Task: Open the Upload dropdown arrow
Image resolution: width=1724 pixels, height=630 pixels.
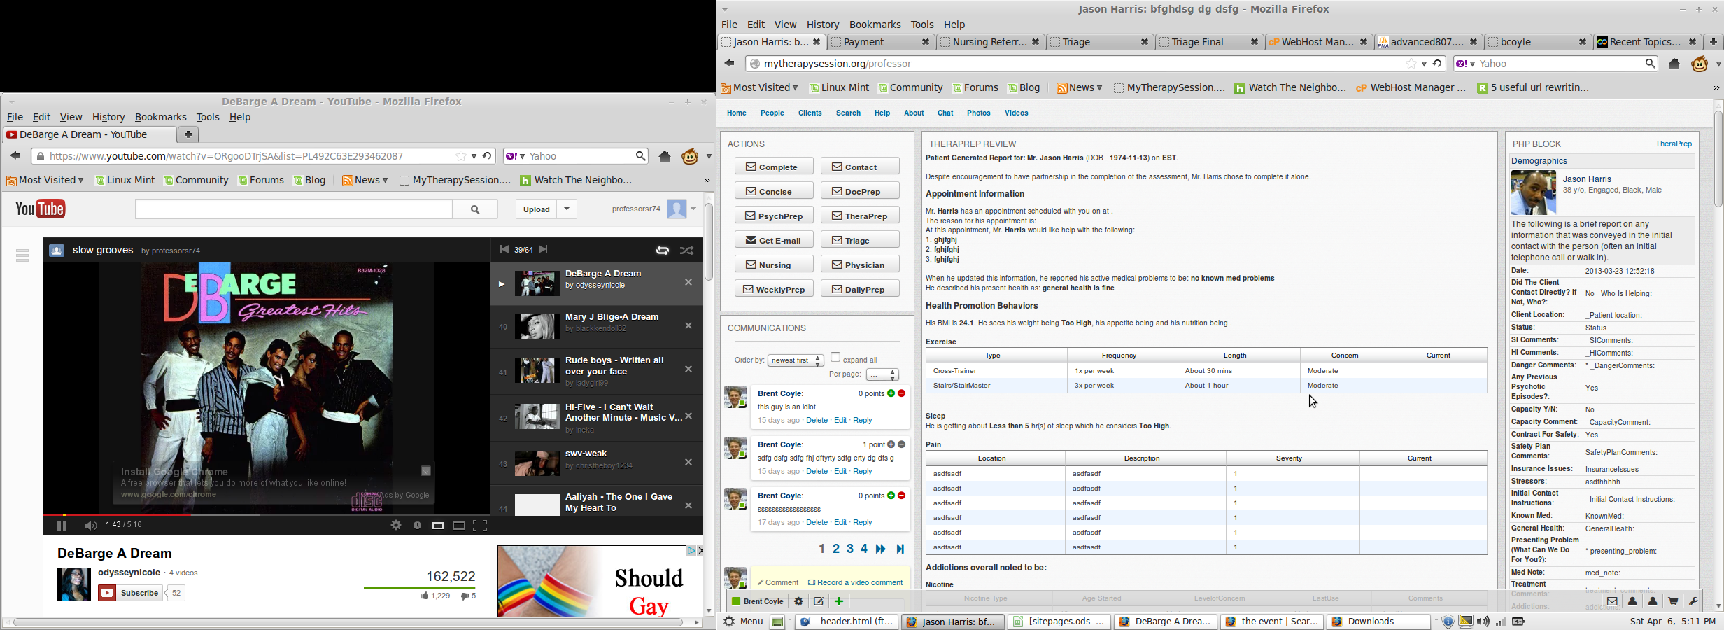Action: coord(567,209)
